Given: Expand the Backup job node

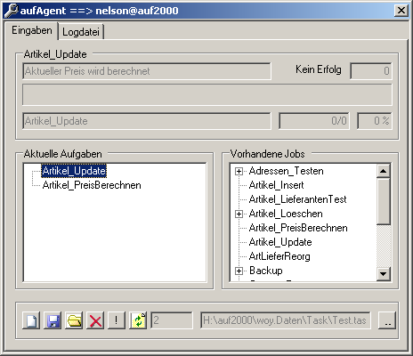Looking at the screenshot, I should click(239, 271).
